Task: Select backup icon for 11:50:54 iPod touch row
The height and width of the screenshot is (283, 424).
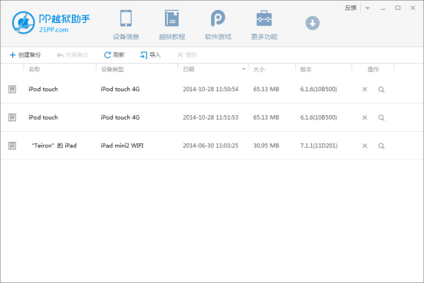Action: click(x=12, y=89)
